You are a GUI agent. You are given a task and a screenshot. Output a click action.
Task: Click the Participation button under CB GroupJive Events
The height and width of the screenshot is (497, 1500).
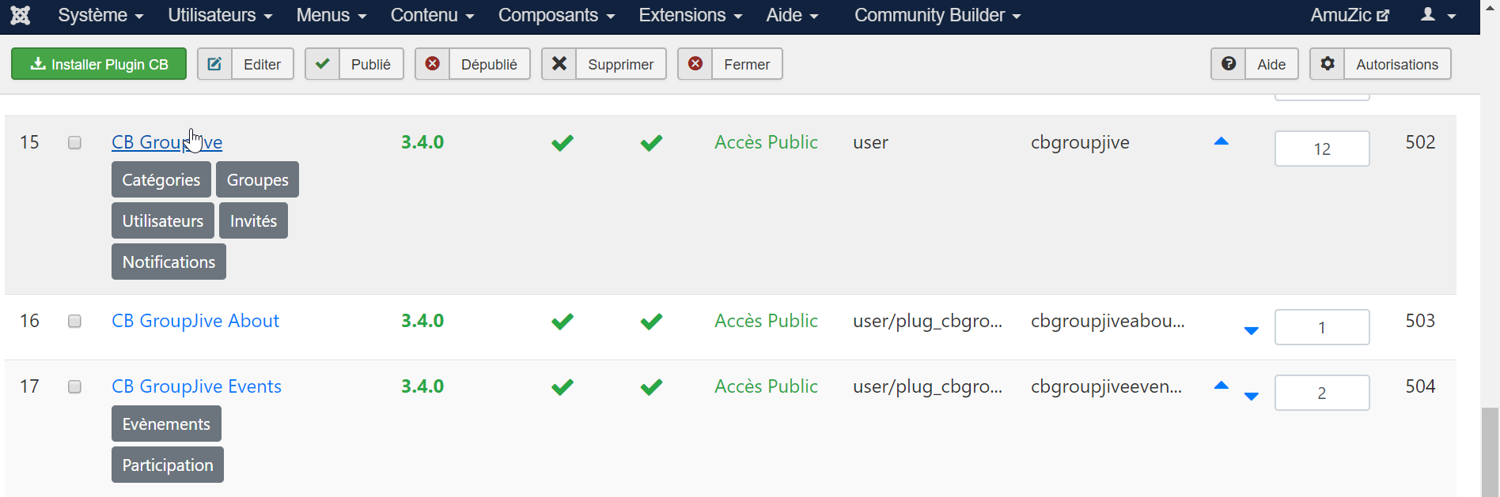168,465
